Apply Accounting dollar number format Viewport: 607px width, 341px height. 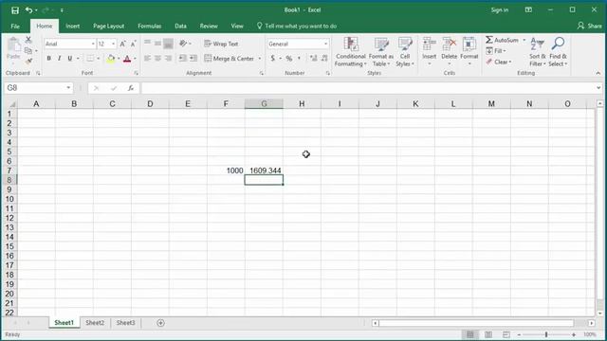(x=273, y=59)
